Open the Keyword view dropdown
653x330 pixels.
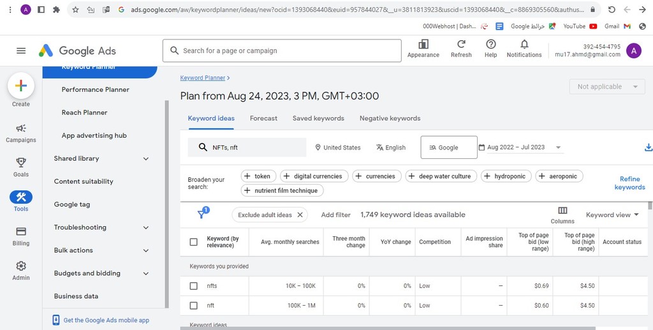tap(612, 215)
